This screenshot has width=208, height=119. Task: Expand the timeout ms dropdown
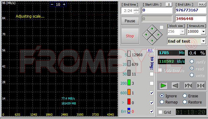coord(203,32)
